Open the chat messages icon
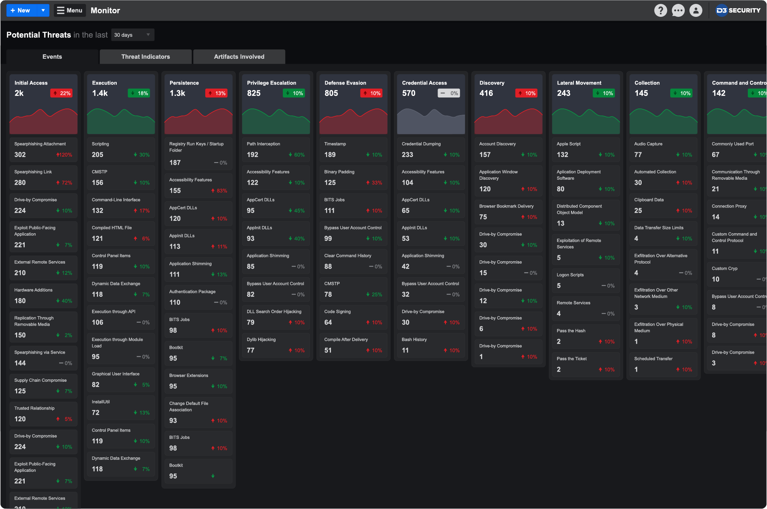The height and width of the screenshot is (509, 767). [678, 11]
